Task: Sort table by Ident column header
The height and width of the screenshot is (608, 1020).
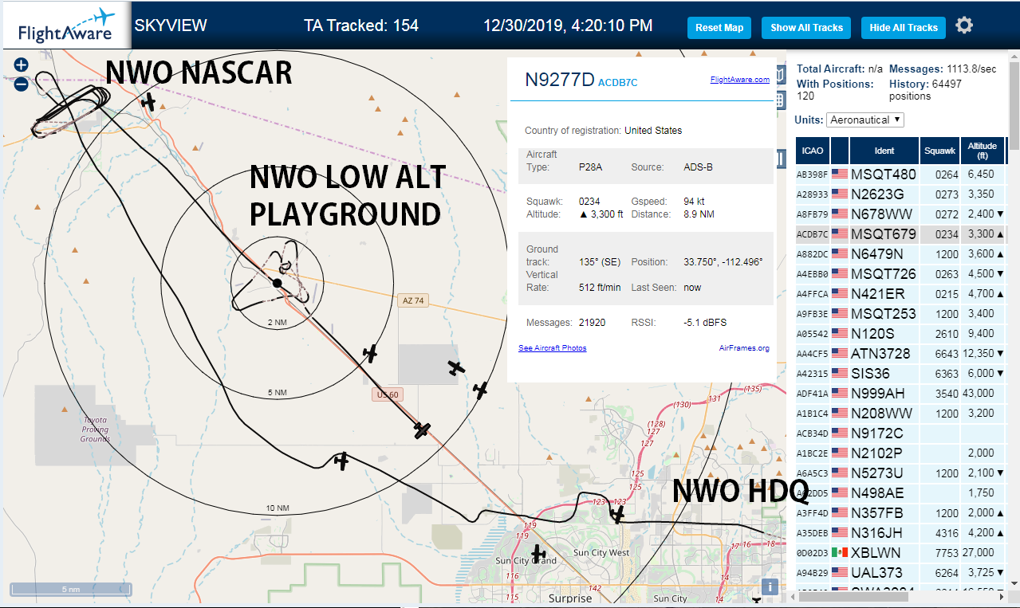Action: (884, 150)
